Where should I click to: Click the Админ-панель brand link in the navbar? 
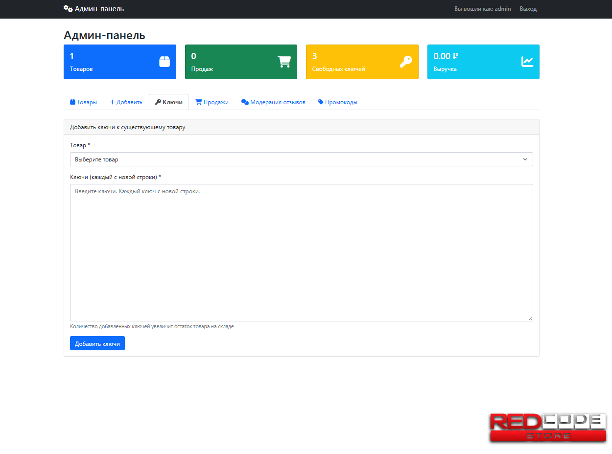coord(99,9)
